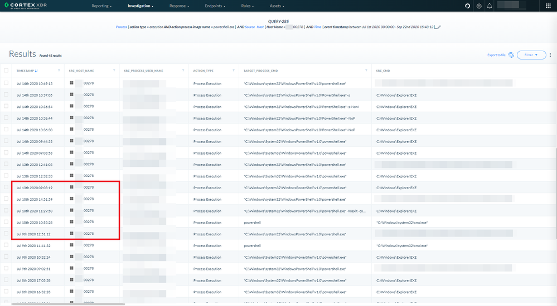Edit the query with the pencil icon
This screenshot has height=306, width=557.
coord(438,27)
